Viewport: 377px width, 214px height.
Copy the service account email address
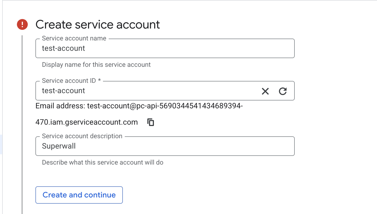click(151, 122)
